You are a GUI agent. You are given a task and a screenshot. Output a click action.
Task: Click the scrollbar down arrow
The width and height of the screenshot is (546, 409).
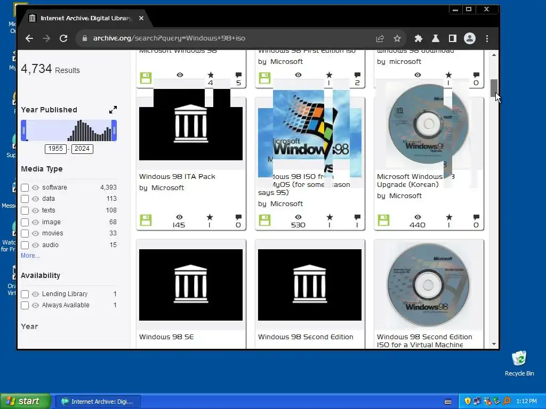click(x=494, y=345)
